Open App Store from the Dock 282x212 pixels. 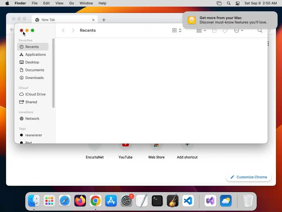(111, 201)
